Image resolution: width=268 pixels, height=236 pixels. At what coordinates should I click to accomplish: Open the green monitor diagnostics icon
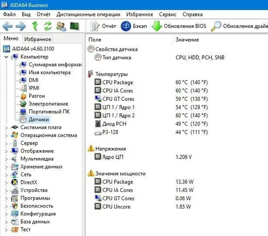pos(74,26)
